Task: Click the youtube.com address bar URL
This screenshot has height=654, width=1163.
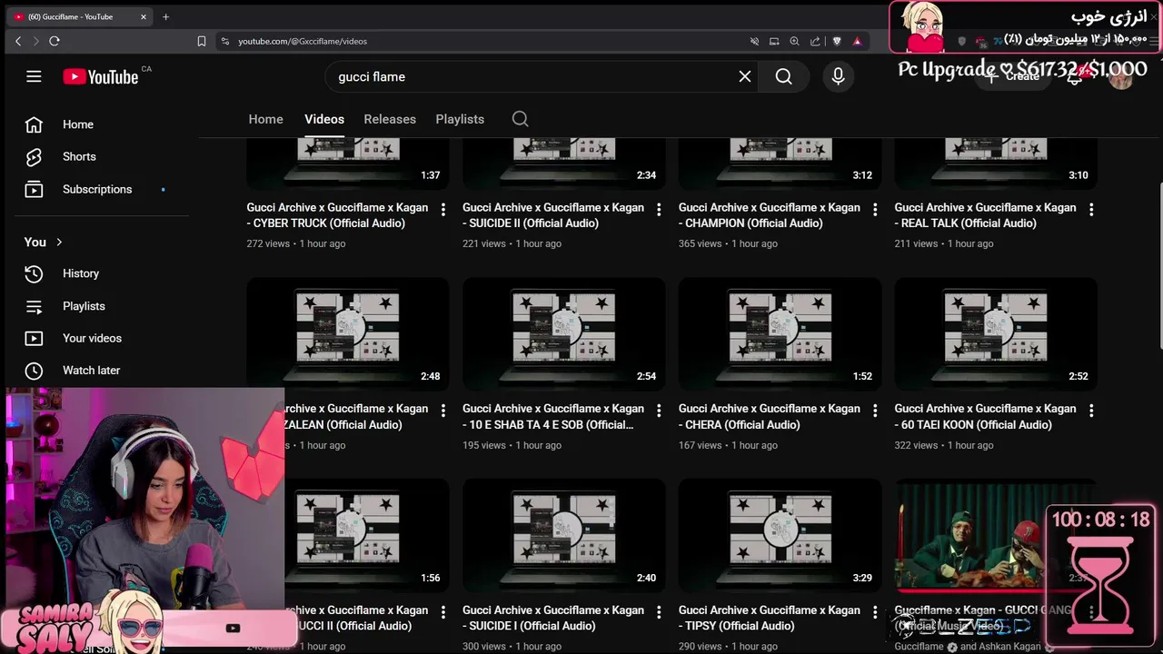Action: (x=303, y=41)
